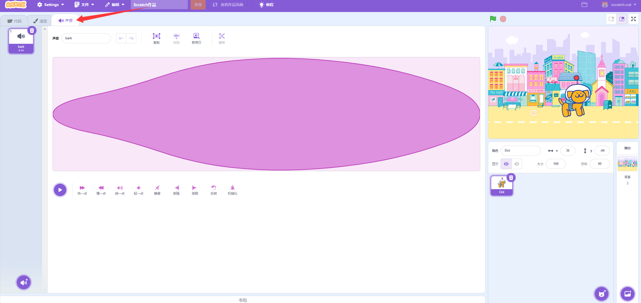
Task: Click the 教程 (Tutorials) button
Action: 266,5
